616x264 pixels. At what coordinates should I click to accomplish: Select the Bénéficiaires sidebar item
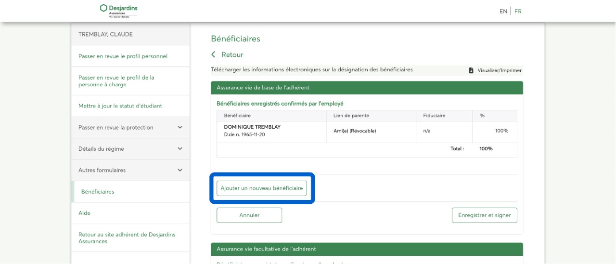[x=98, y=192]
